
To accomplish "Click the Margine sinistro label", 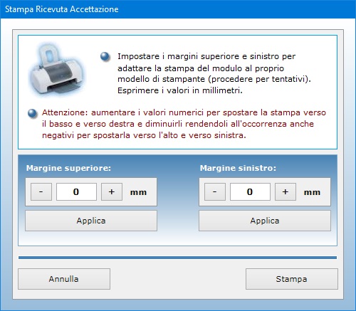I will coord(238,168).
